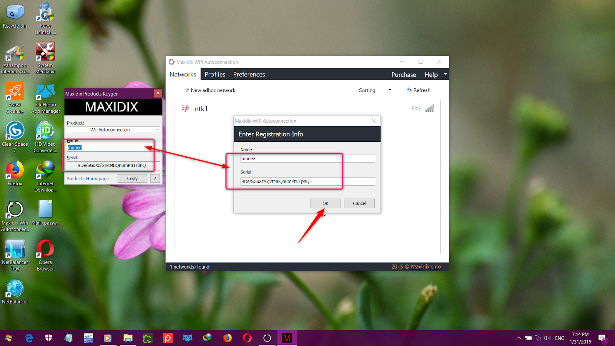Select Clean Space 7 desktop icon

coord(15,137)
